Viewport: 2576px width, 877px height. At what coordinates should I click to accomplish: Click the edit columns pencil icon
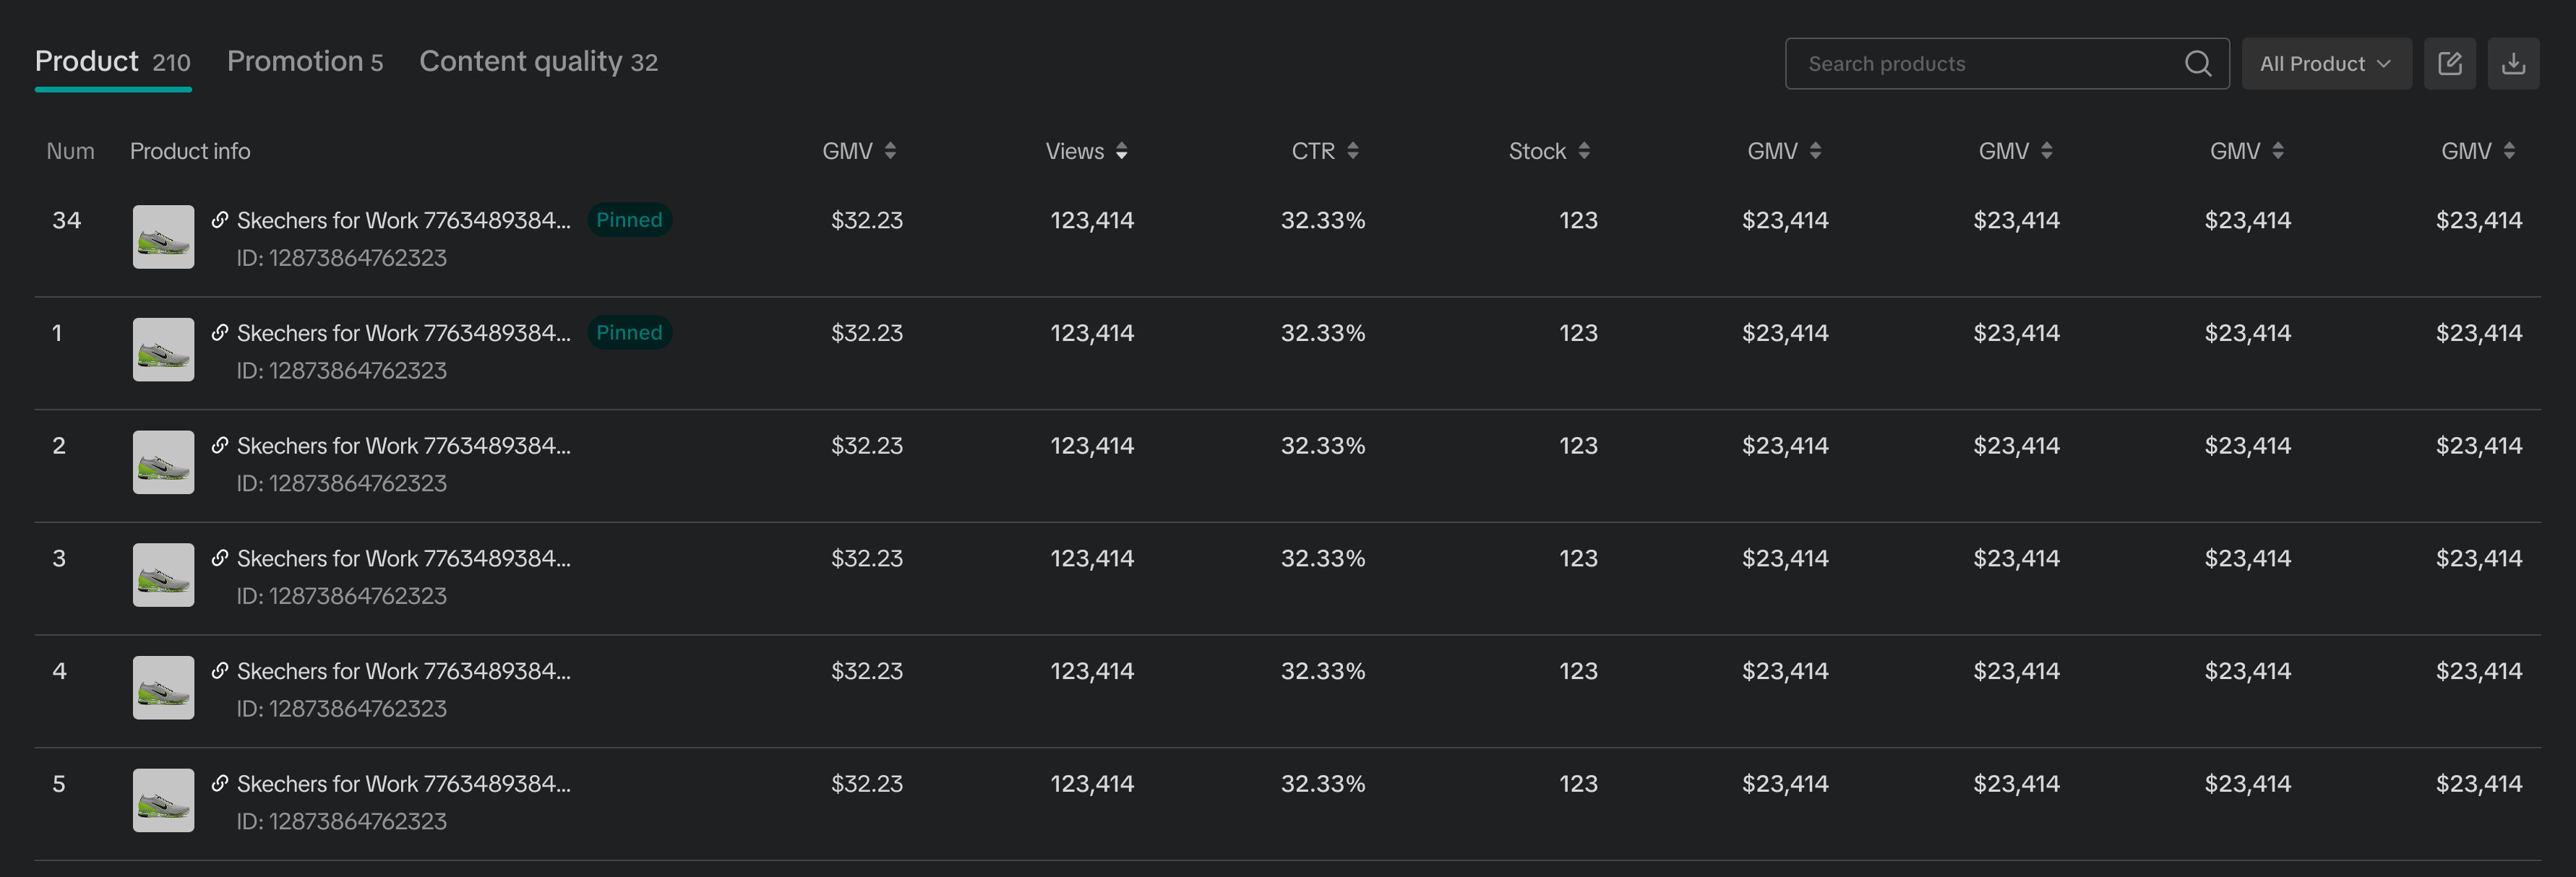(x=2449, y=64)
